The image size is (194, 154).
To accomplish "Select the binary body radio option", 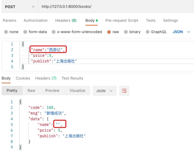I will 126,32.
